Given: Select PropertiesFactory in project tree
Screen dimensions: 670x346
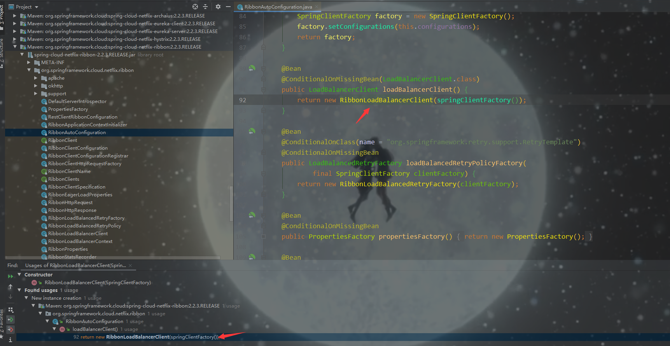Looking at the screenshot, I should coord(68,109).
